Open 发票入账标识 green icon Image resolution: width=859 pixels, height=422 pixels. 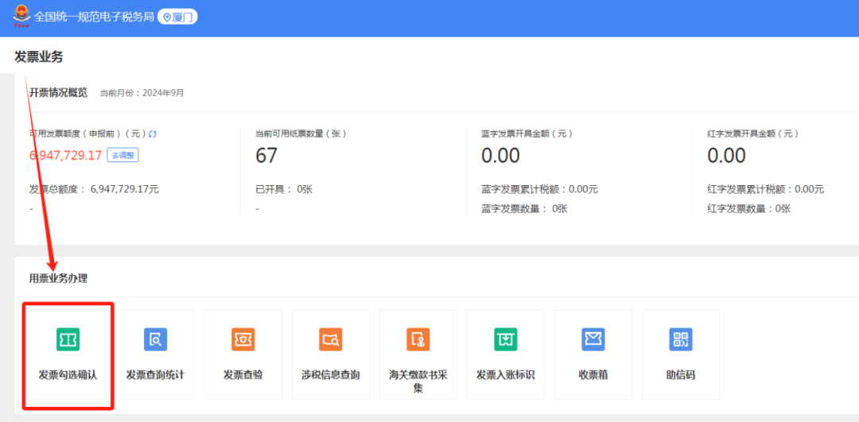506,339
